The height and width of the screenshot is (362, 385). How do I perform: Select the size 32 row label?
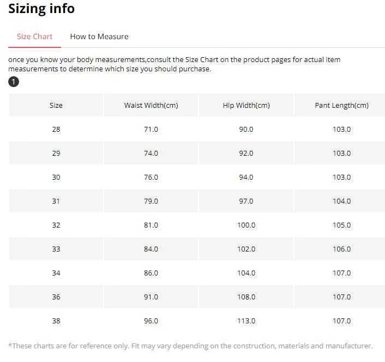click(56, 225)
